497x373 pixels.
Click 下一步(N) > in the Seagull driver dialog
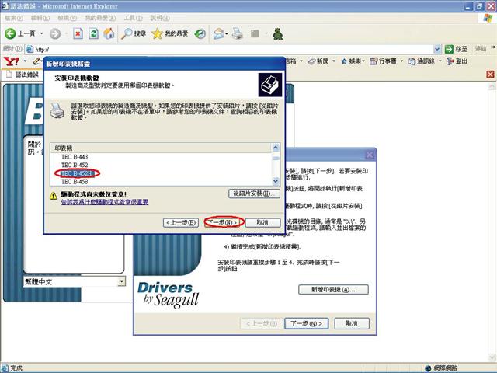pyautogui.click(x=306, y=323)
